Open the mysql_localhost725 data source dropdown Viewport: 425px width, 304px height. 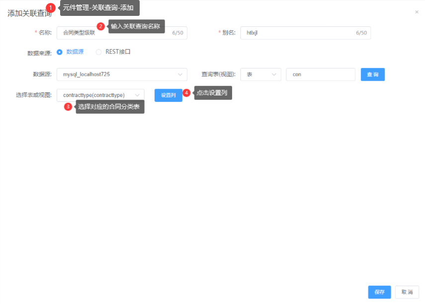pos(122,75)
